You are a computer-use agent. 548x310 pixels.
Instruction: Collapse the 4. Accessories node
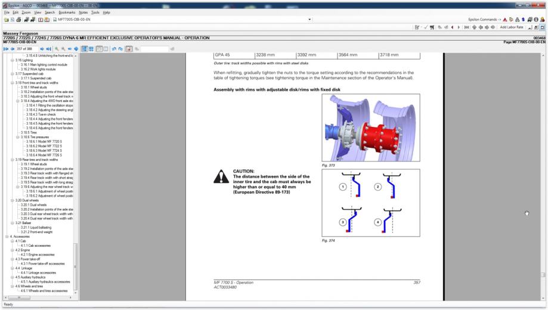point(7,237)
